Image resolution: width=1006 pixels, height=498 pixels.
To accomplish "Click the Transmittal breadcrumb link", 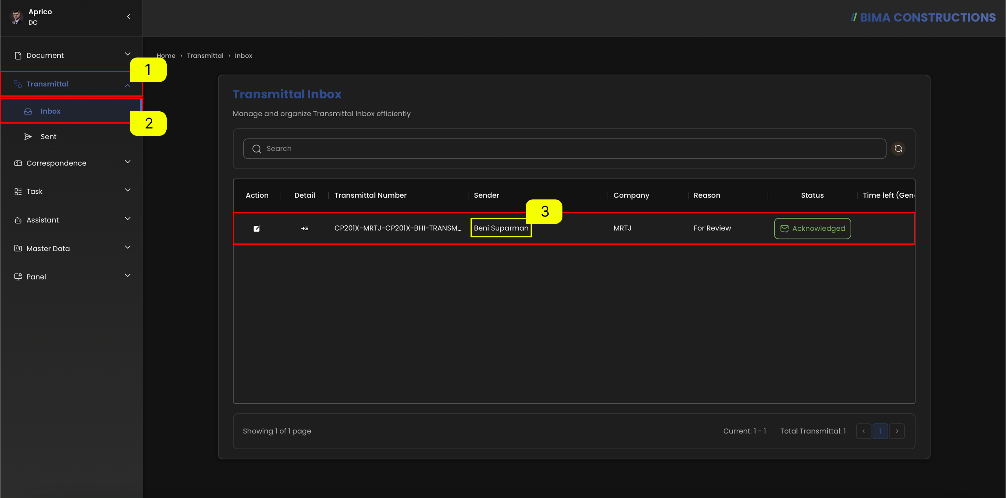I will pos(205,56).
